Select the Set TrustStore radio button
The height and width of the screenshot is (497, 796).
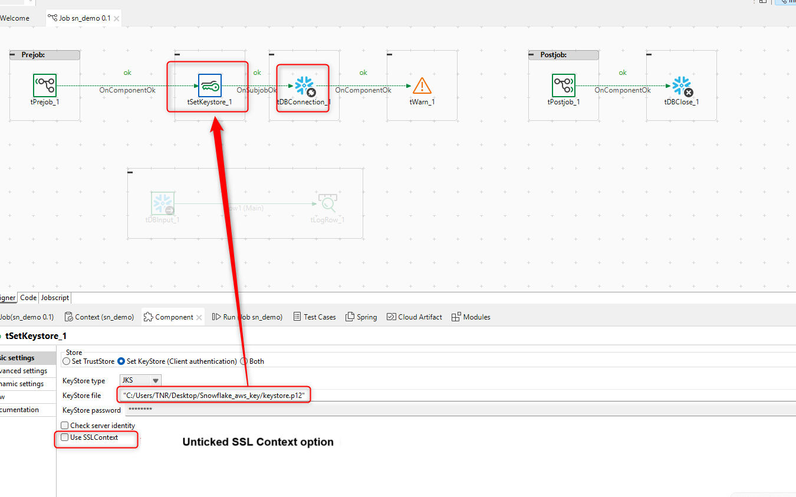[x=66, y=361]
